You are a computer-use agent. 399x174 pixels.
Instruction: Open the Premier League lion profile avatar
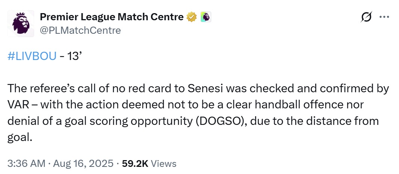click(21, 24)
